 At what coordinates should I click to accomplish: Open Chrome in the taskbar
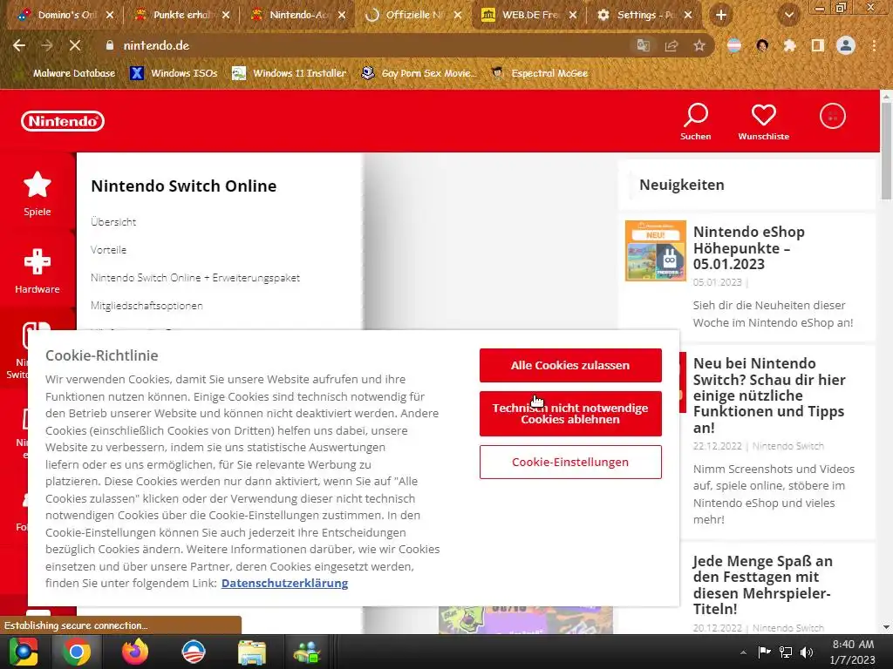pyautogui.click(x=77, y=652)
